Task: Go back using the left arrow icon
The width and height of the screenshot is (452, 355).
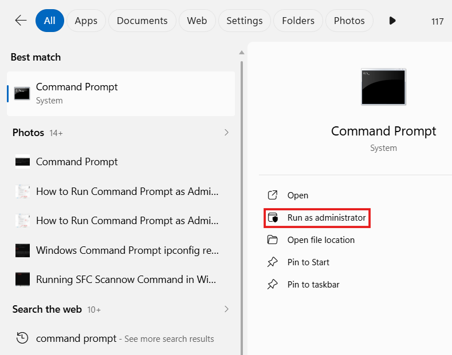Action: coord(21,21)
